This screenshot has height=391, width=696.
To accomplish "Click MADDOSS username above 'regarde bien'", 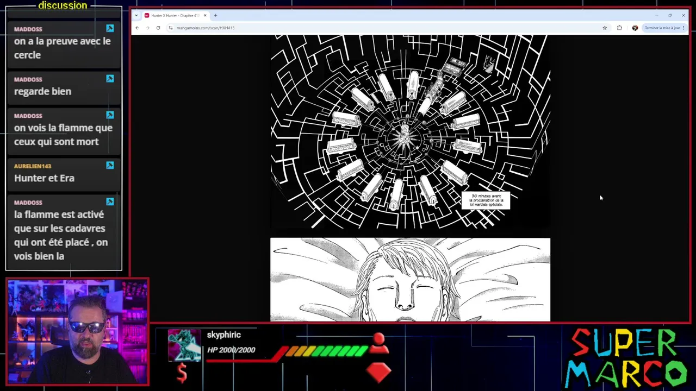I will tap(28, 79).
